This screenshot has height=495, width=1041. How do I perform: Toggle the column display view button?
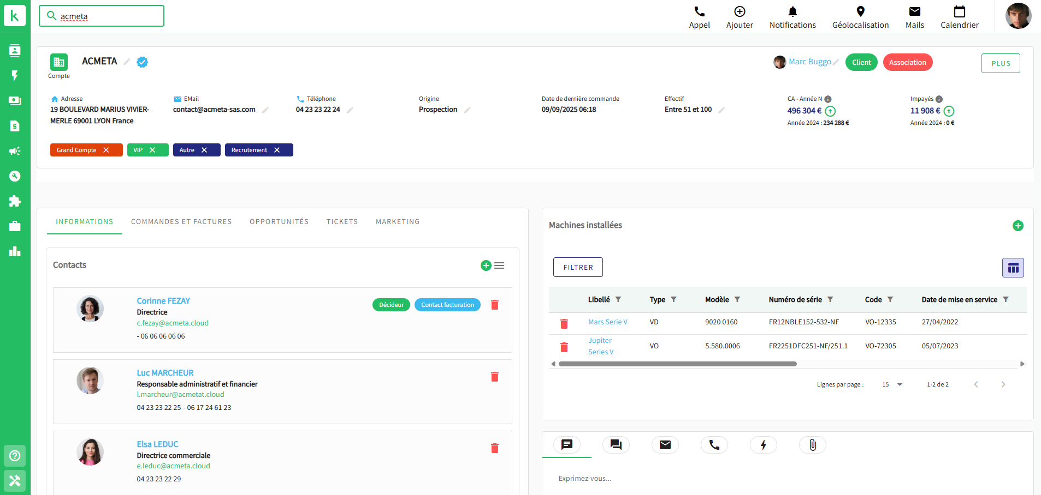click(1013, 268)
